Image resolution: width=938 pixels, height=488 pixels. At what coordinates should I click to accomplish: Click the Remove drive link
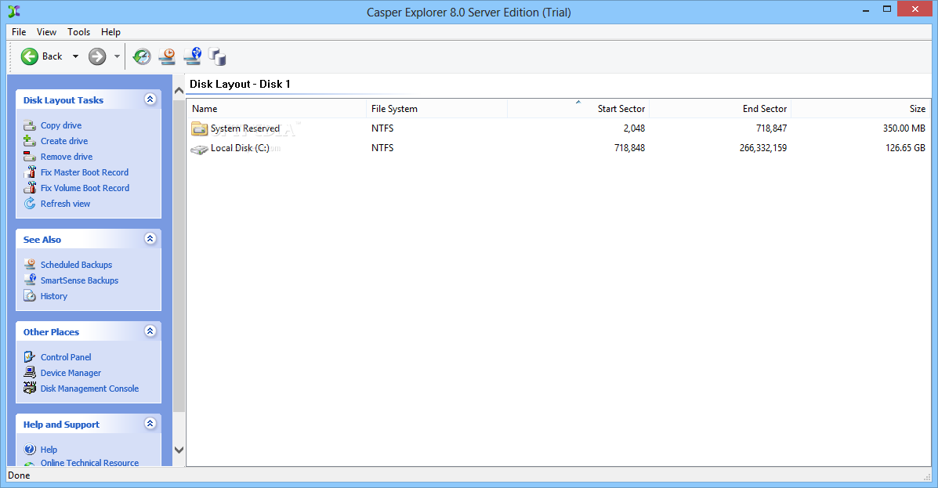67,157
